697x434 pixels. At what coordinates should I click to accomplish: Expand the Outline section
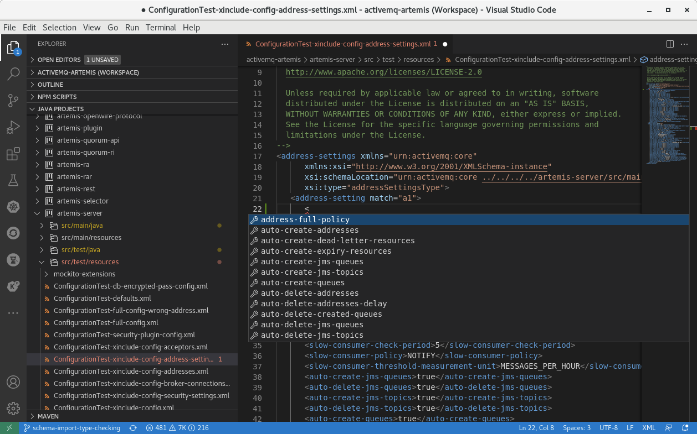132,85
